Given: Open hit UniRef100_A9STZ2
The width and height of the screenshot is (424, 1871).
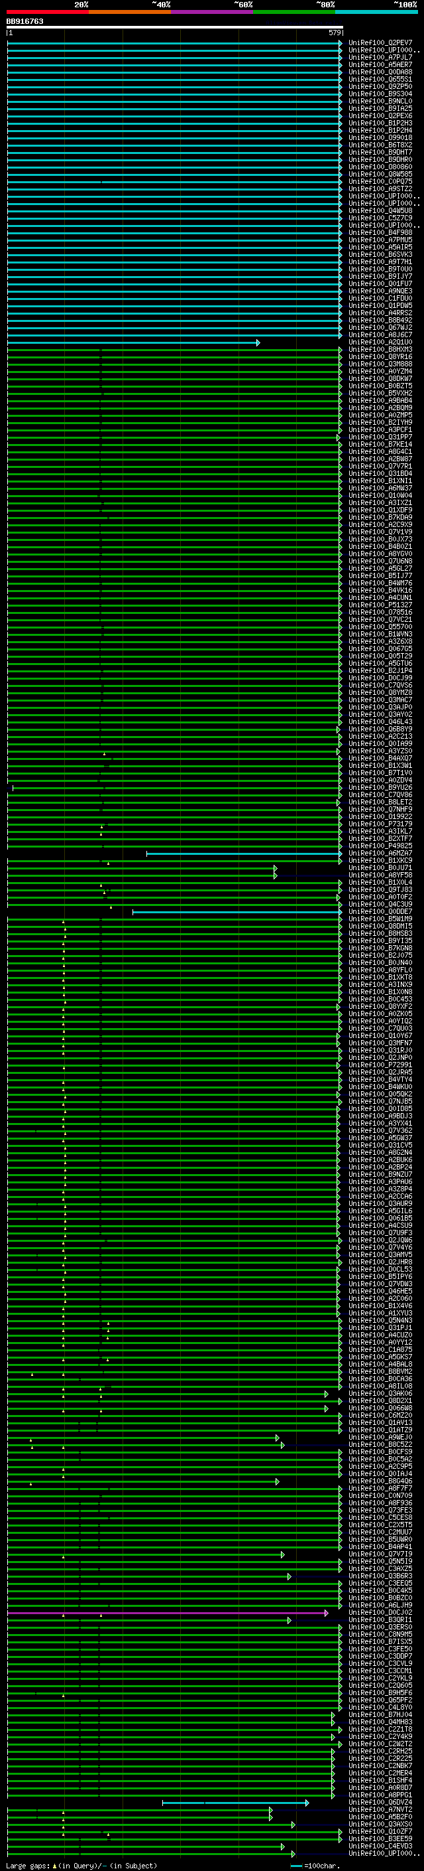Looking at the screenshot, I should (380, 189).
